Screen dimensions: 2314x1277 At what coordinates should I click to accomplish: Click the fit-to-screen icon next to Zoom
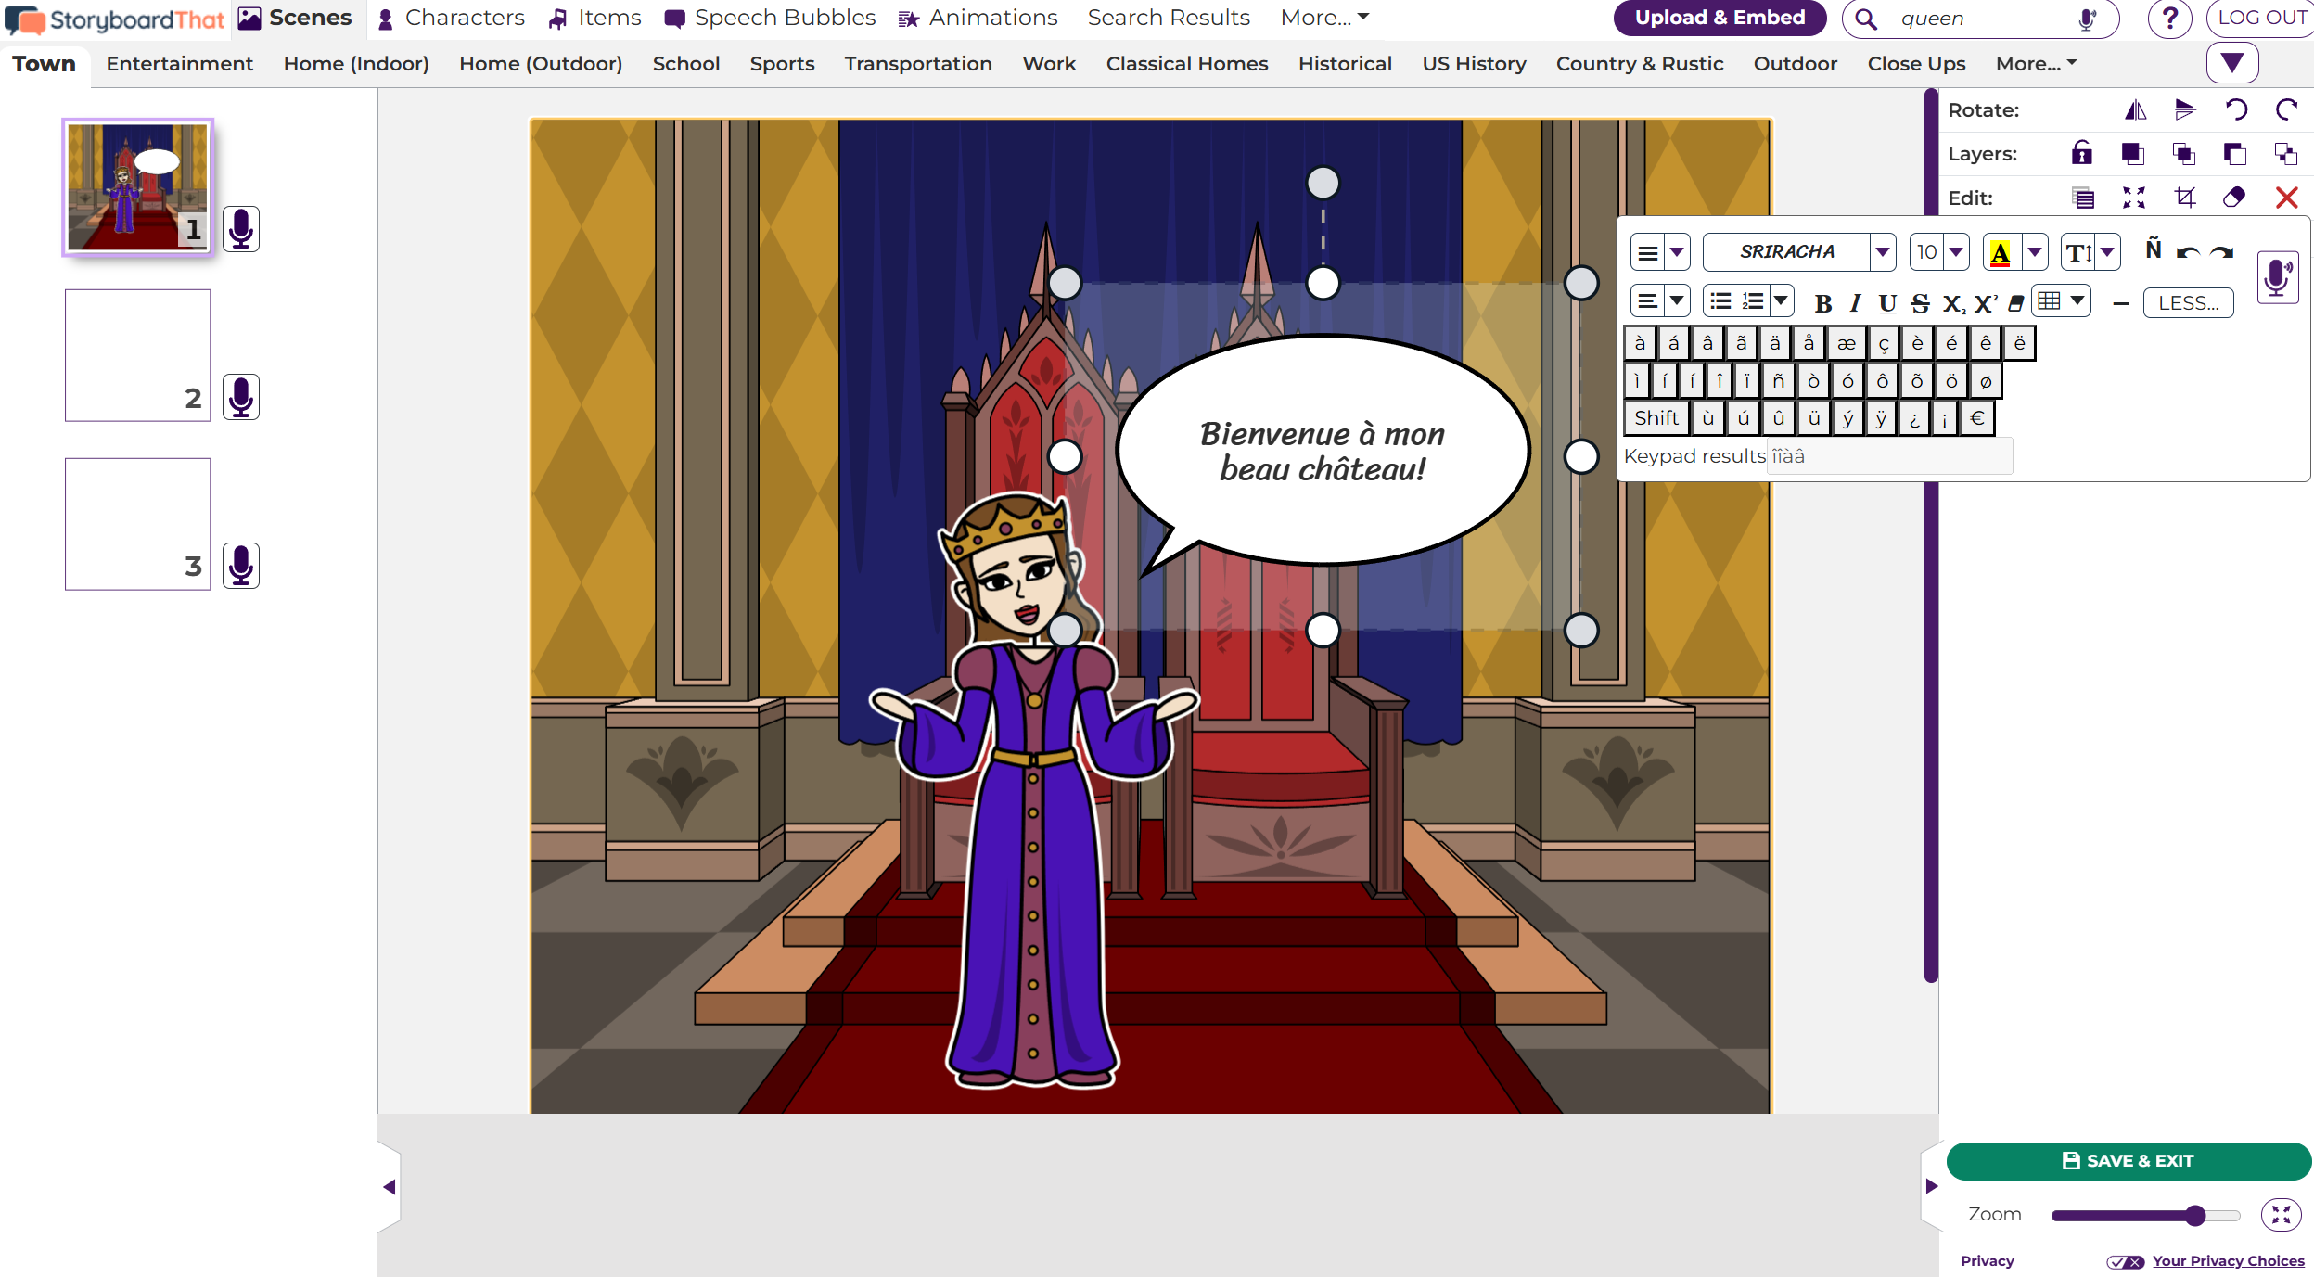coord(2281,1215)
